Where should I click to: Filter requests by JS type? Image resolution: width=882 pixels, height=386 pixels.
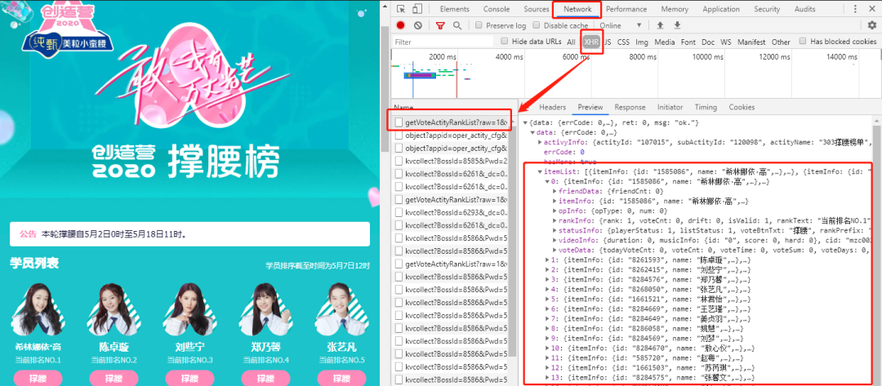tap(608, 42)
